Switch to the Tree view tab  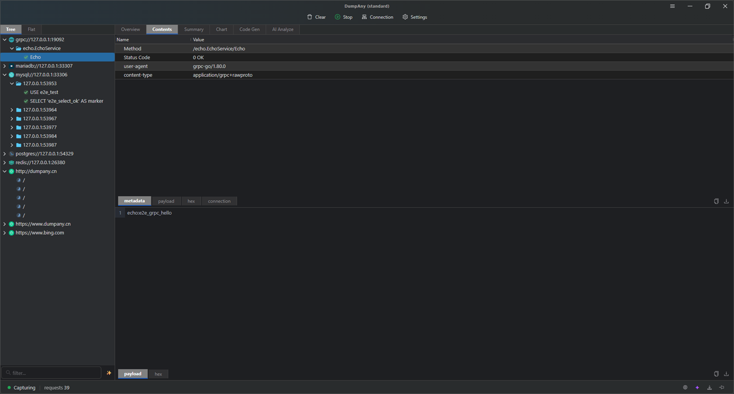click(10, 29)
